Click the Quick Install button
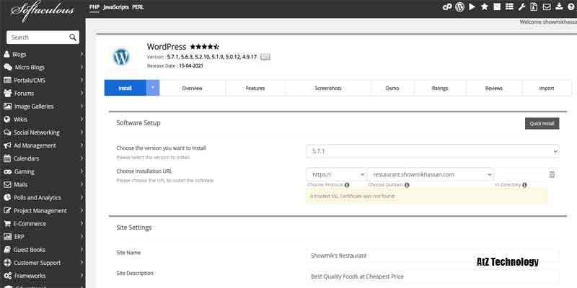 point(542,123)
